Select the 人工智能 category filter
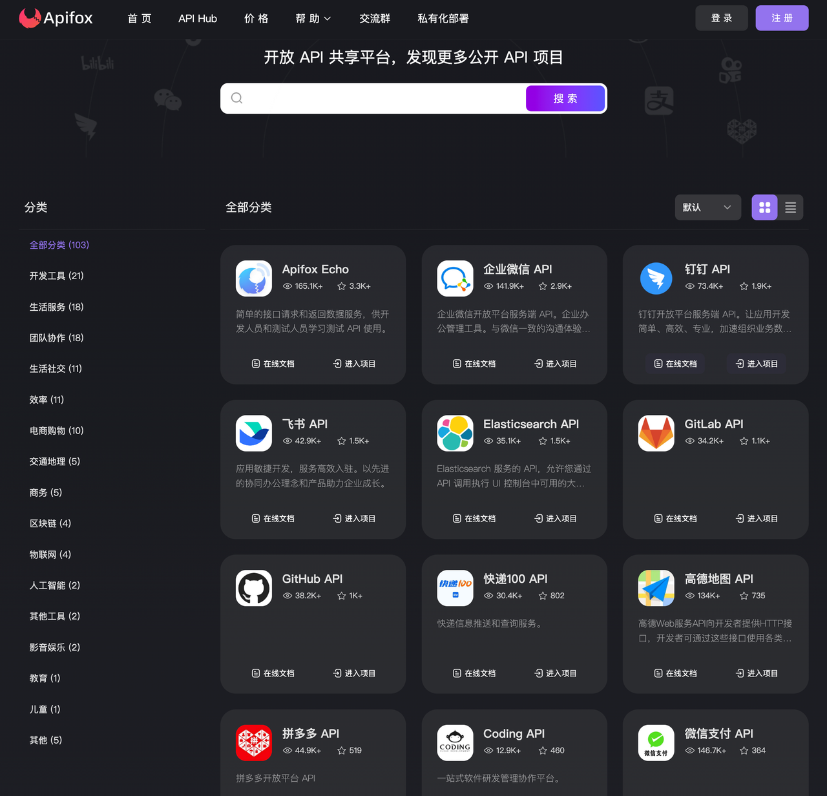 [x=54, y=585]
